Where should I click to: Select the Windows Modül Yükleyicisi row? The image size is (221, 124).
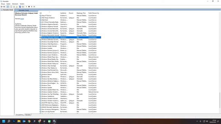point(70,63)
